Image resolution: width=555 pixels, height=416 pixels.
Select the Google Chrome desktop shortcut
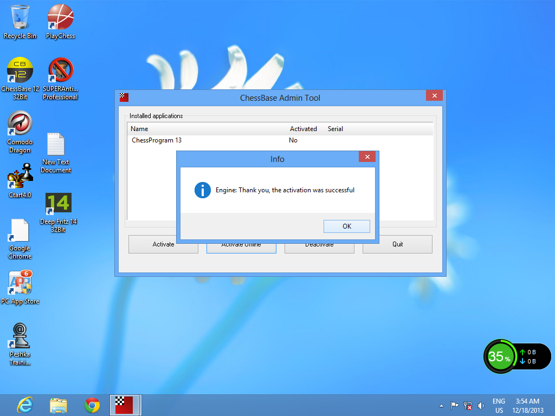(x=20, y=239)
